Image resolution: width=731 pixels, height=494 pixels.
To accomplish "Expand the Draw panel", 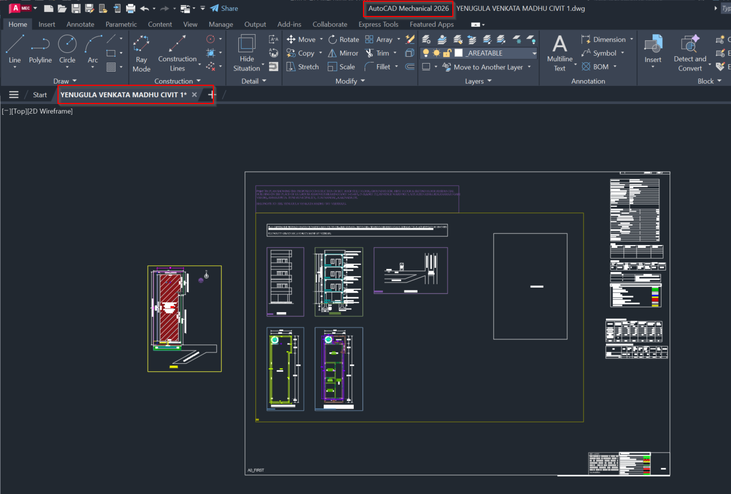I will click(65, 81).
